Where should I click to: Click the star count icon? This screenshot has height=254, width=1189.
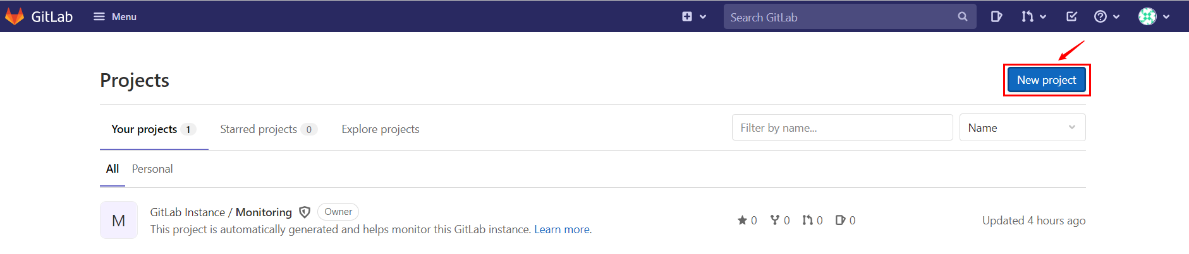[x=742, y=220]
